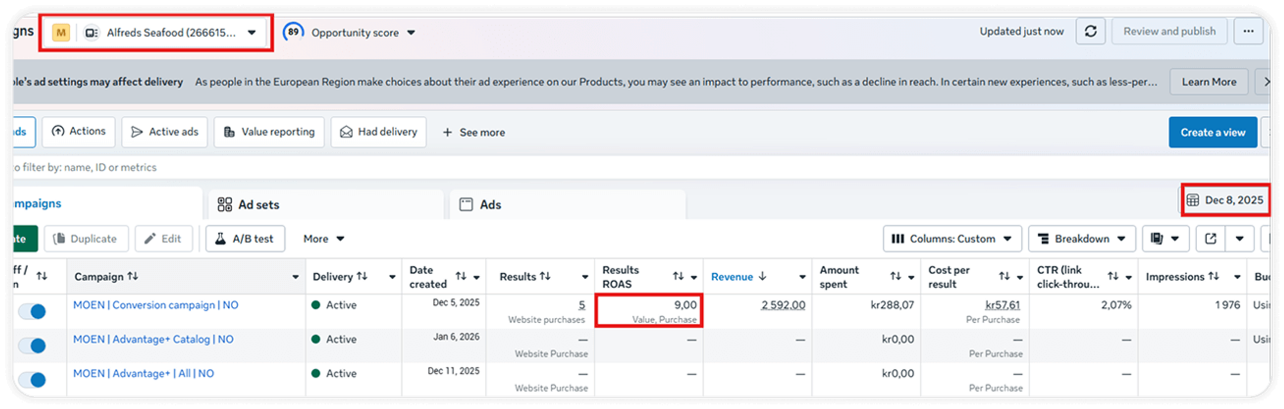Open the Had delivery view
Screen dimensions: 1284x409
379,132
